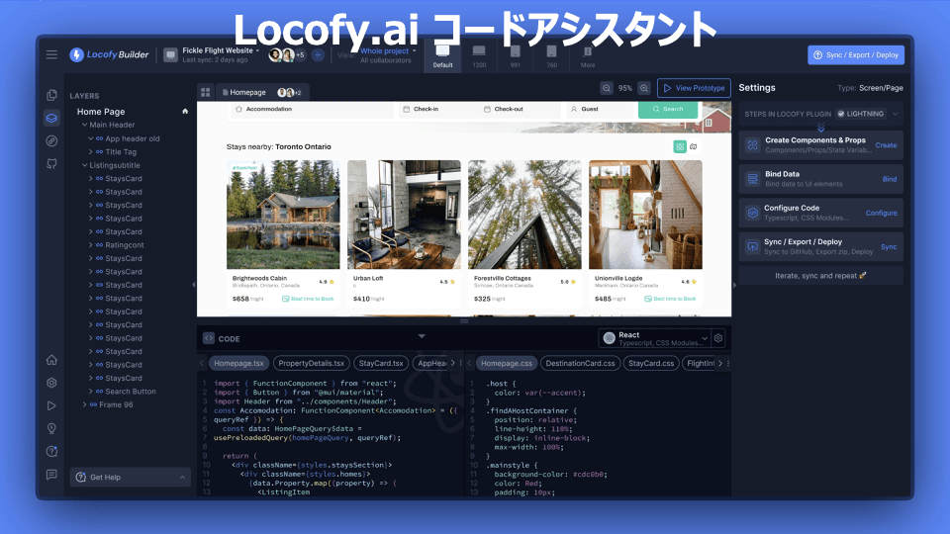Click the View Prototype button

694,88
